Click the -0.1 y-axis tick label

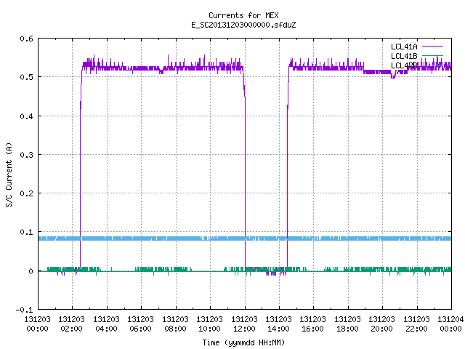[x=24, y=310]
